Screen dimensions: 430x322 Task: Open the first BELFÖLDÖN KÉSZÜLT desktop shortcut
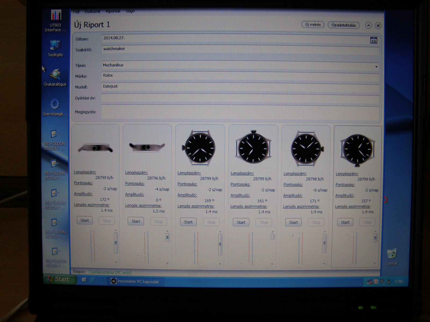tap(55, 140)
